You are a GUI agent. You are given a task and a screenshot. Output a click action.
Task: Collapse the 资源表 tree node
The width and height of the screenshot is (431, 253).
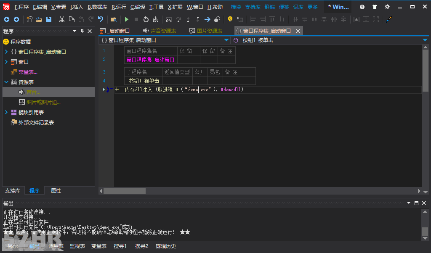pos(6,82)
